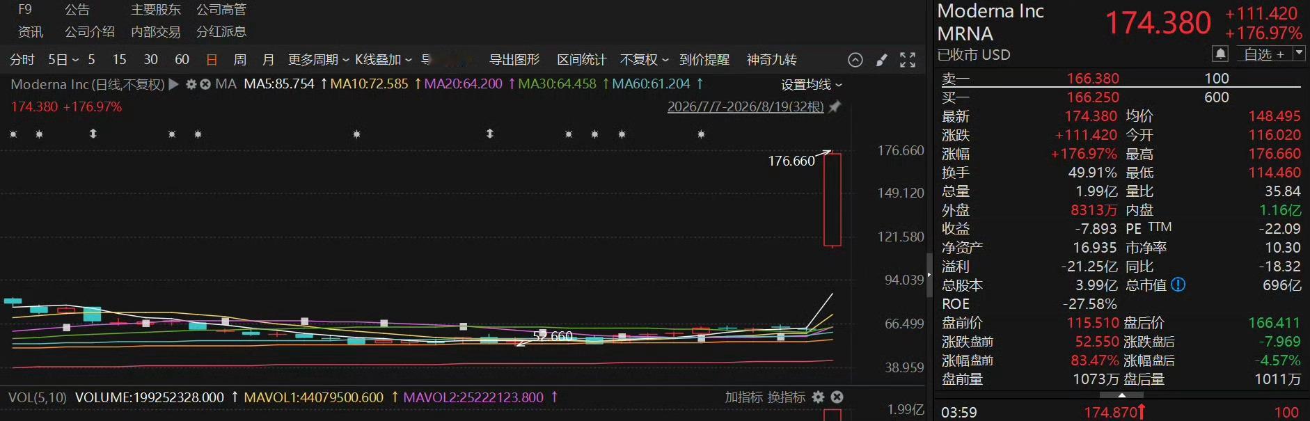Click the MA5 85.754 legend value
The height and width of the screenshot is (421, 1310).
click(x=279, y=84)
